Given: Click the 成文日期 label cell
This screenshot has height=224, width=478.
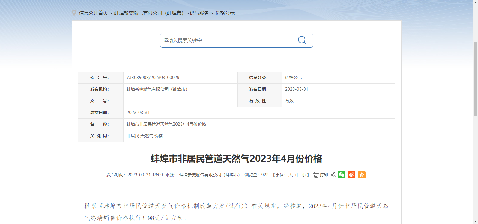Looking at the screenshot, I should pos(101,113).
